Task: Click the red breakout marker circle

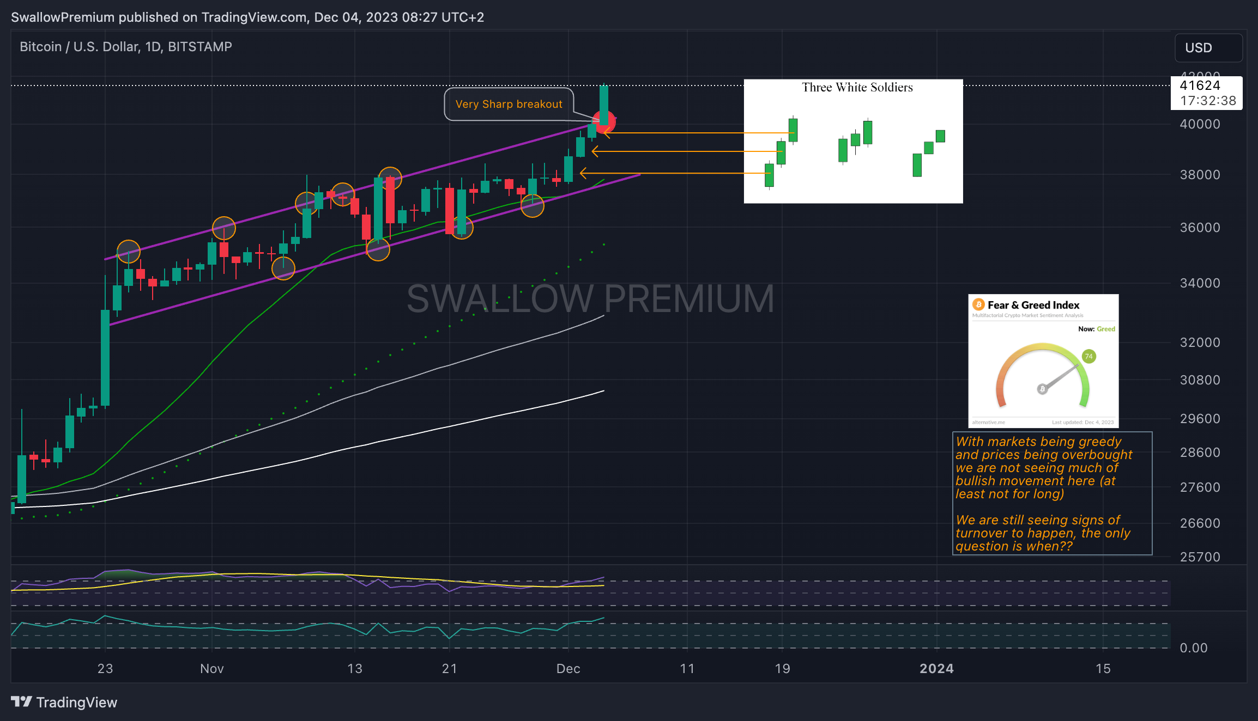Action: tap(604, 123)
